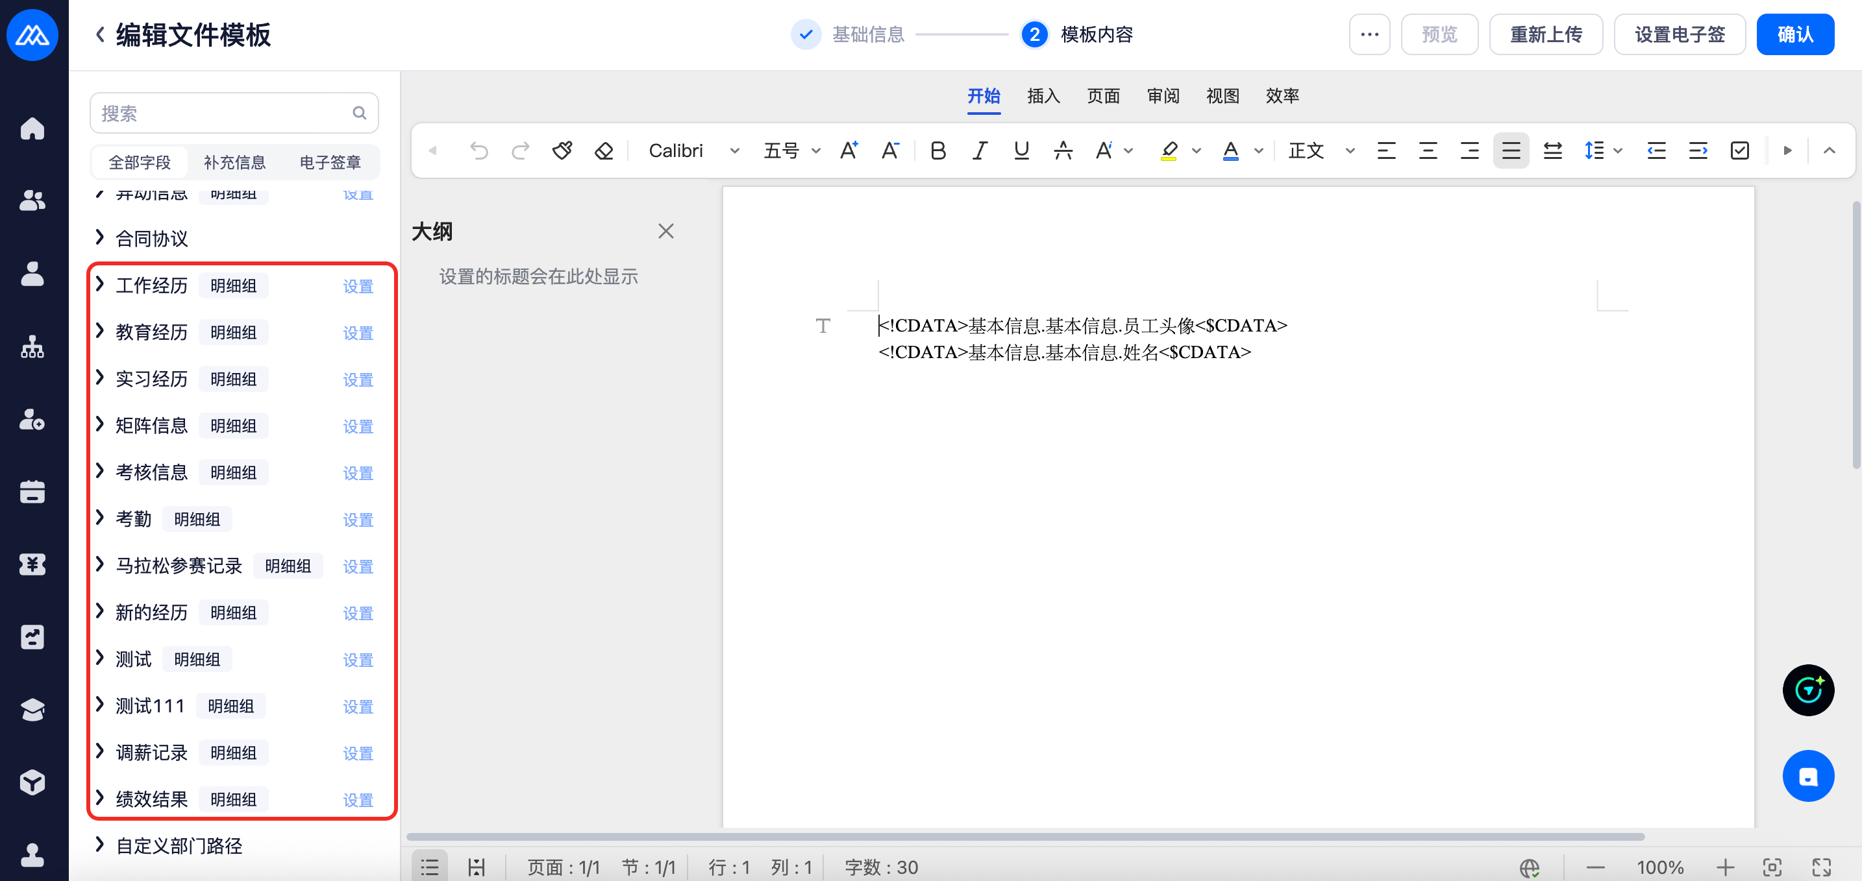Show more toolbar items arrow right
This screenshot has height=881, width=1862.
1787,151
